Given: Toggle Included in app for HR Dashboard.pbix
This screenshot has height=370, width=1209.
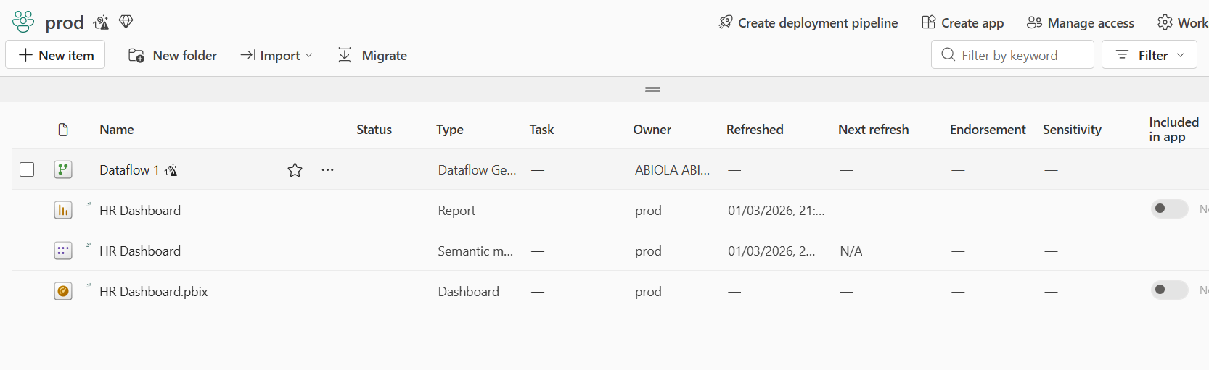Looking at the screenshot, I should tap(1169, 290).
